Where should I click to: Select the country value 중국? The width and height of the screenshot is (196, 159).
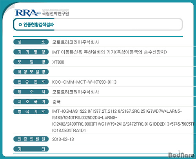[x=56, y=102]
